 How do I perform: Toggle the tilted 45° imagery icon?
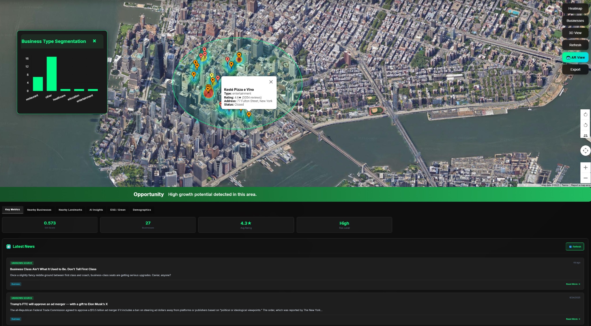click(586, 135)
